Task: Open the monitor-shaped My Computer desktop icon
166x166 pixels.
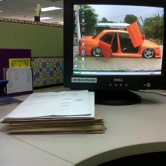Action: (x=76, y=13)
